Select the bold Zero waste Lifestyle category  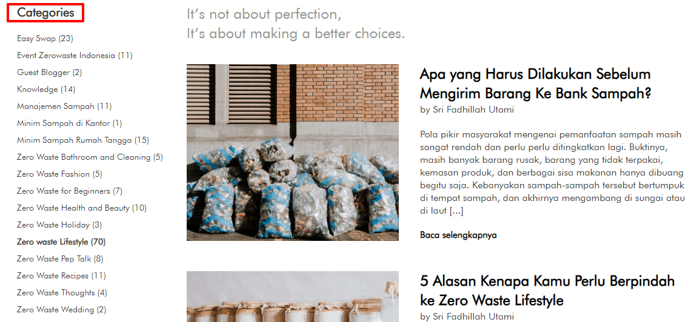61,241
